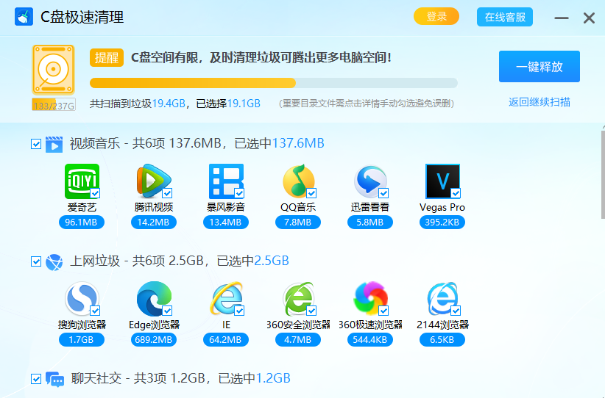This screenshot has height=398, width=605.
Task: Click the Vegas Pro icon
Action: [442, 181]
